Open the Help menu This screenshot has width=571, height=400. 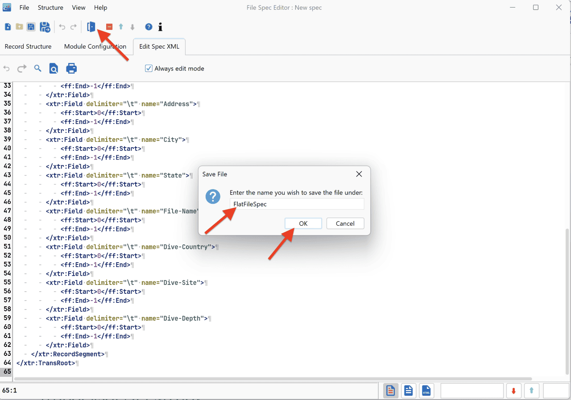click(101, 8)
